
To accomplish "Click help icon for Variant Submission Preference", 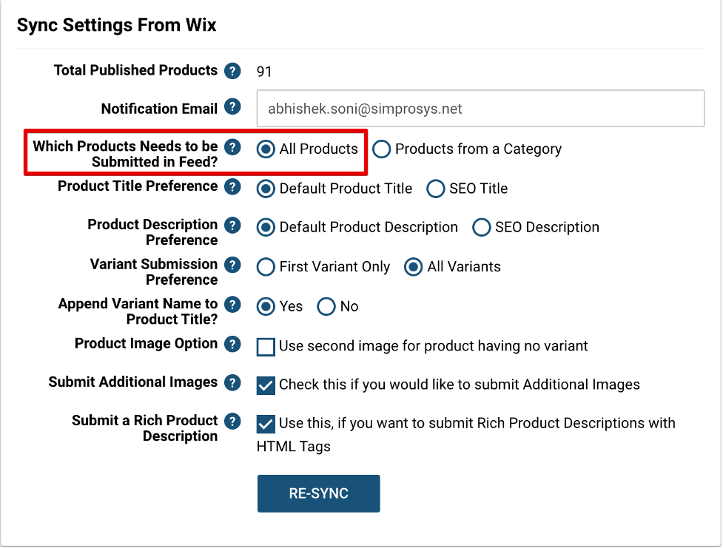I will coord(232,265).
